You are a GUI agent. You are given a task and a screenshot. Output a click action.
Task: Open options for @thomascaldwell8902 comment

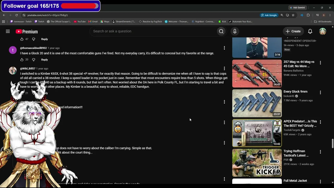coord(224,48)
